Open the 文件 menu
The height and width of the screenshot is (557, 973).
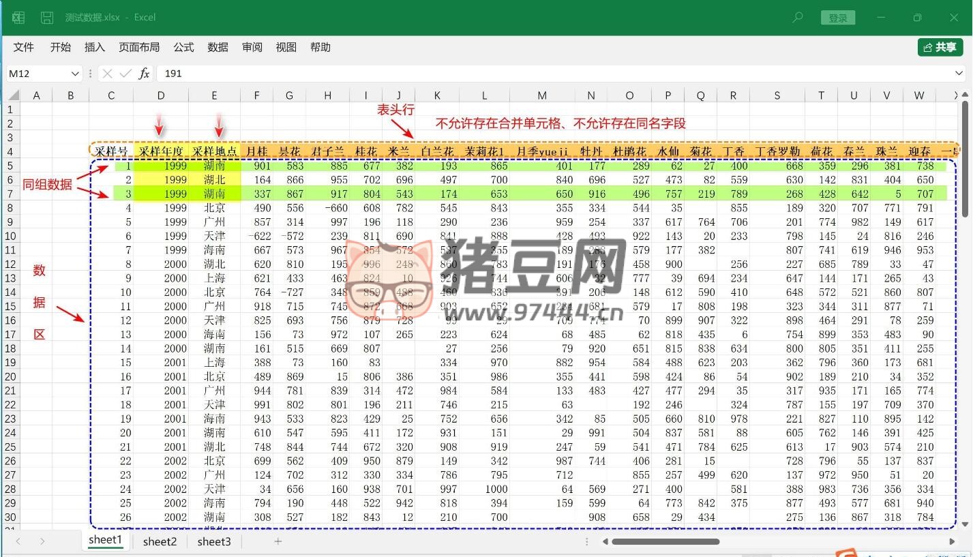[24, 47]
